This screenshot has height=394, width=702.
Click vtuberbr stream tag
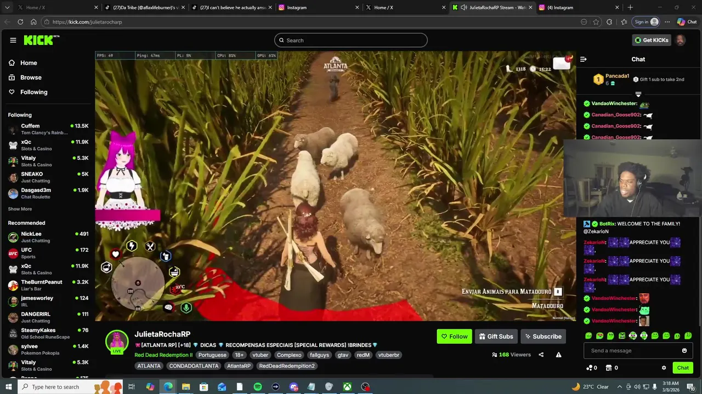pos(389,355)
